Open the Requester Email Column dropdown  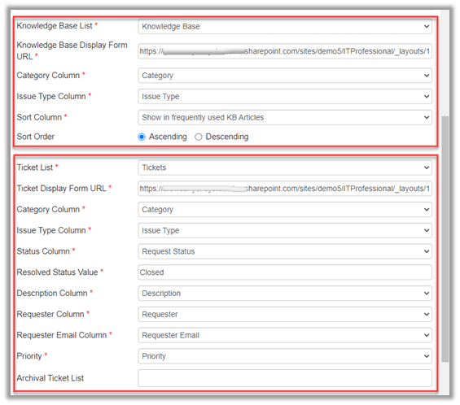pyautogui.click(x=285, y=335)
